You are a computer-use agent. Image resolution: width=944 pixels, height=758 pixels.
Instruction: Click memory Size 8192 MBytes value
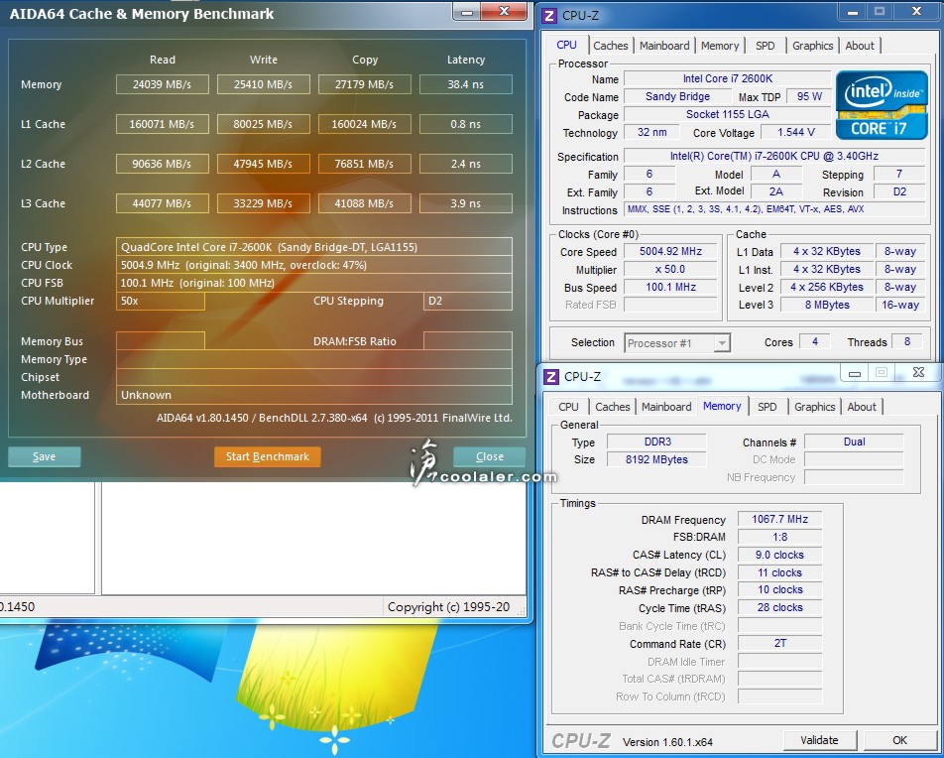pos(656,459)
